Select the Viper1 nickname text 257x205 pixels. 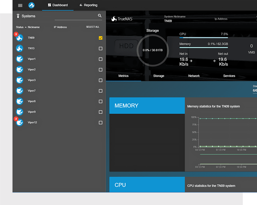pos(32,59)
